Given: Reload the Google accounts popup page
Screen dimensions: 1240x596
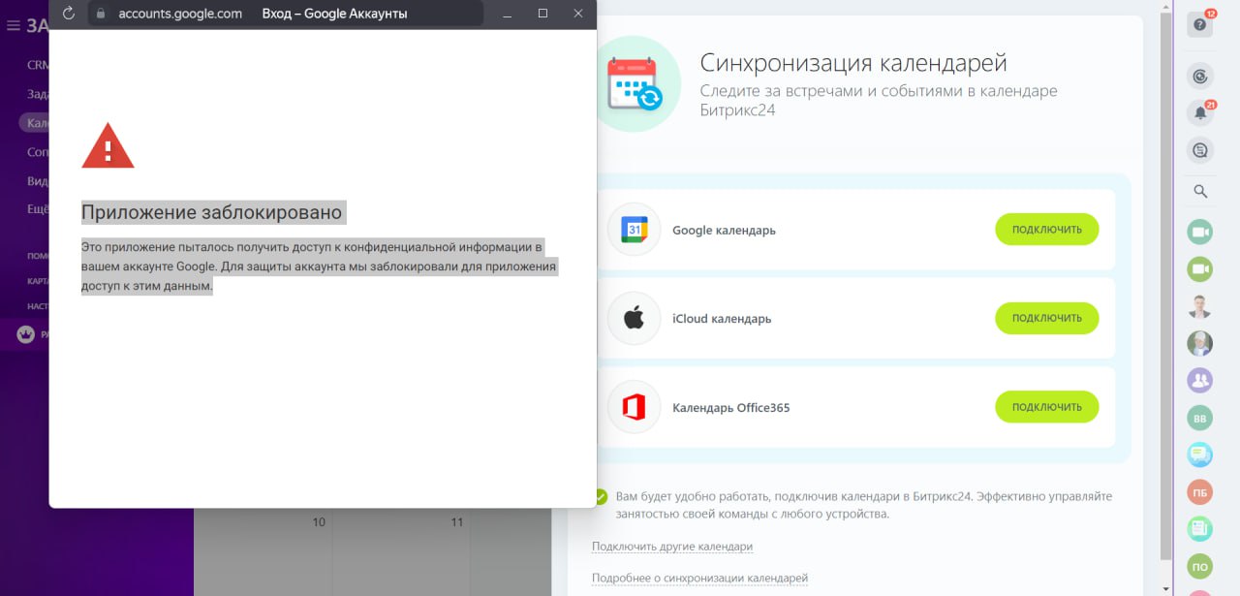Looking at the screenshot, I should pyautogui.click(x=69, y=14).
